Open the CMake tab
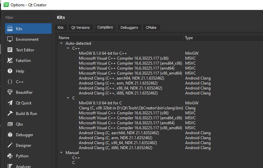Screen dimensions: 263x168 tap(151, 28)
